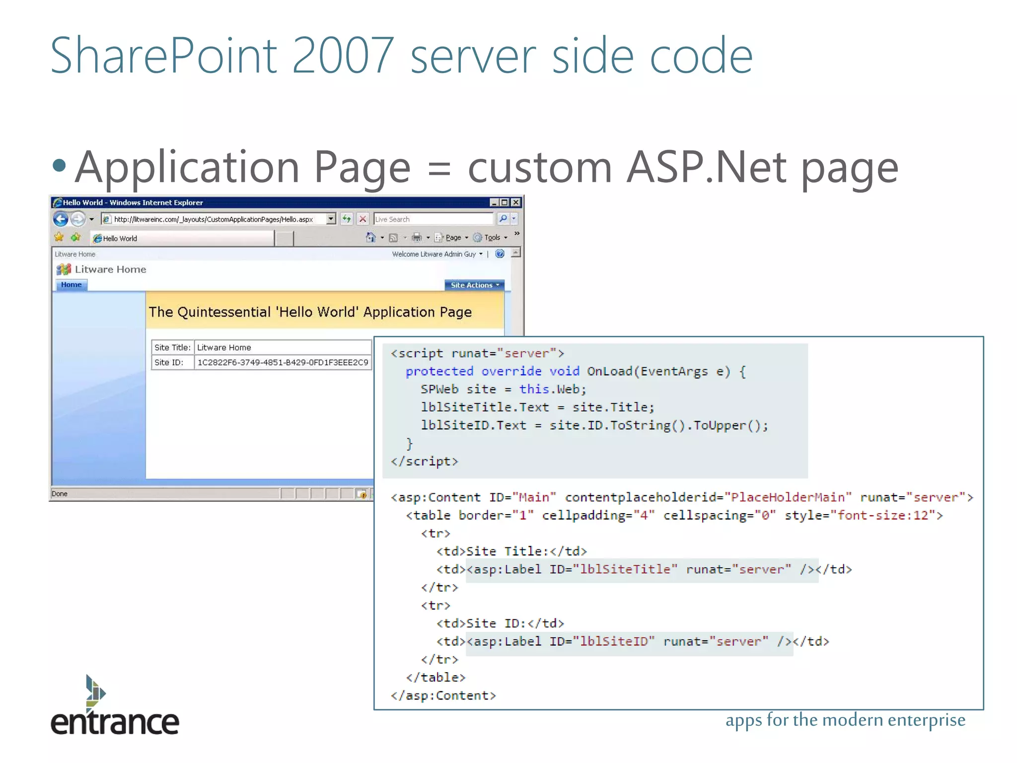Click the Add to Favorites icon
Viewport: 1017px width, 763px height.
point(75,237)
